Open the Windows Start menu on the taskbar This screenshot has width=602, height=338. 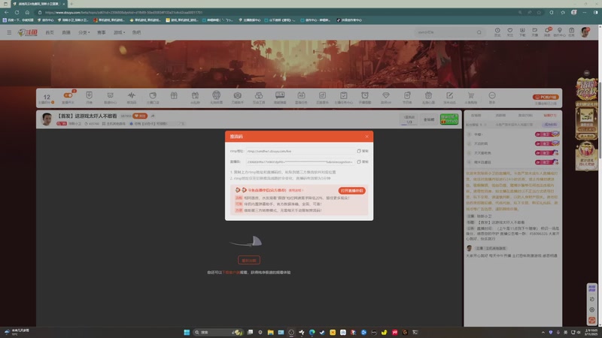point(187,332)
